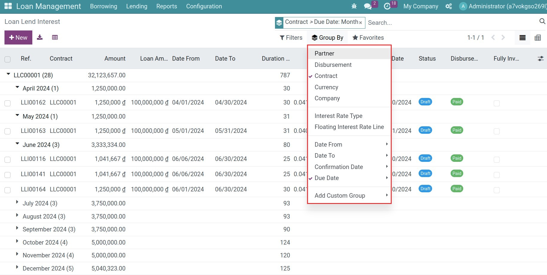This screenshot has height=275, width=547.
Task: Open the Favorites button
Action: coord(368,38)
